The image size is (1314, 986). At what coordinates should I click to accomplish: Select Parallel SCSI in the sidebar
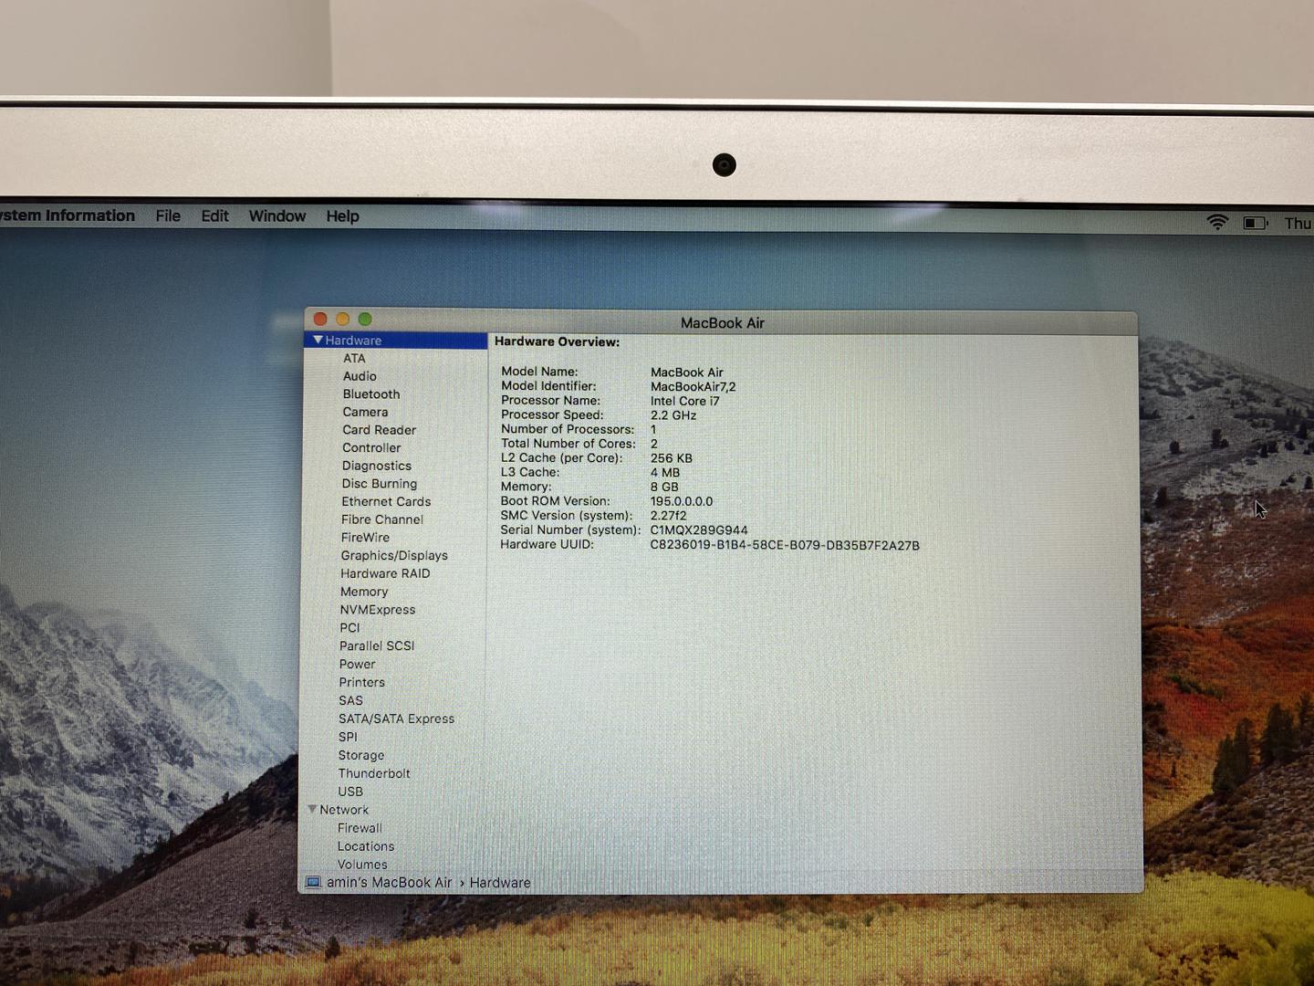pyautogui.click(x=377, y=645)
